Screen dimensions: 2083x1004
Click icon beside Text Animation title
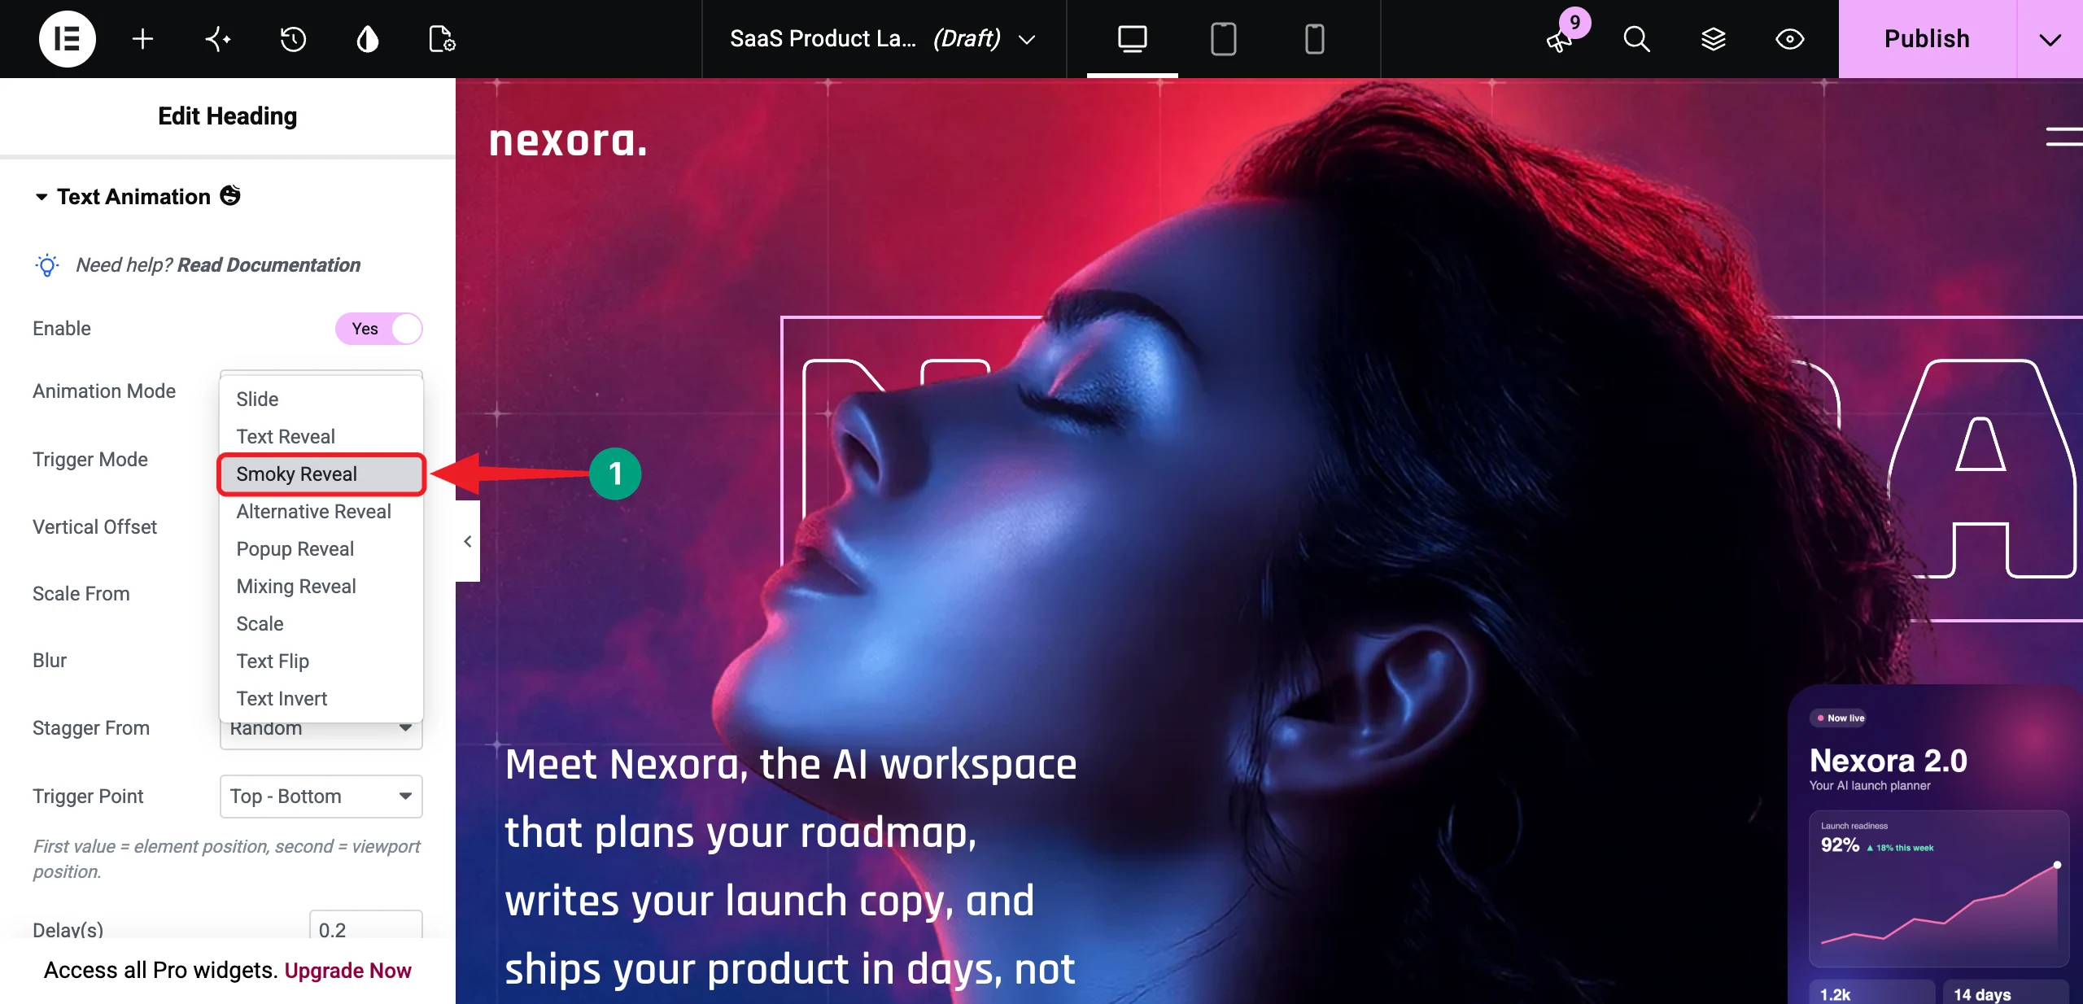230,195
